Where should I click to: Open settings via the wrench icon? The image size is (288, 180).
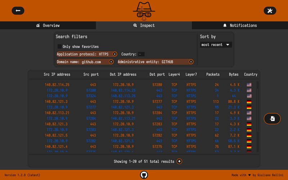click(270, 10)
